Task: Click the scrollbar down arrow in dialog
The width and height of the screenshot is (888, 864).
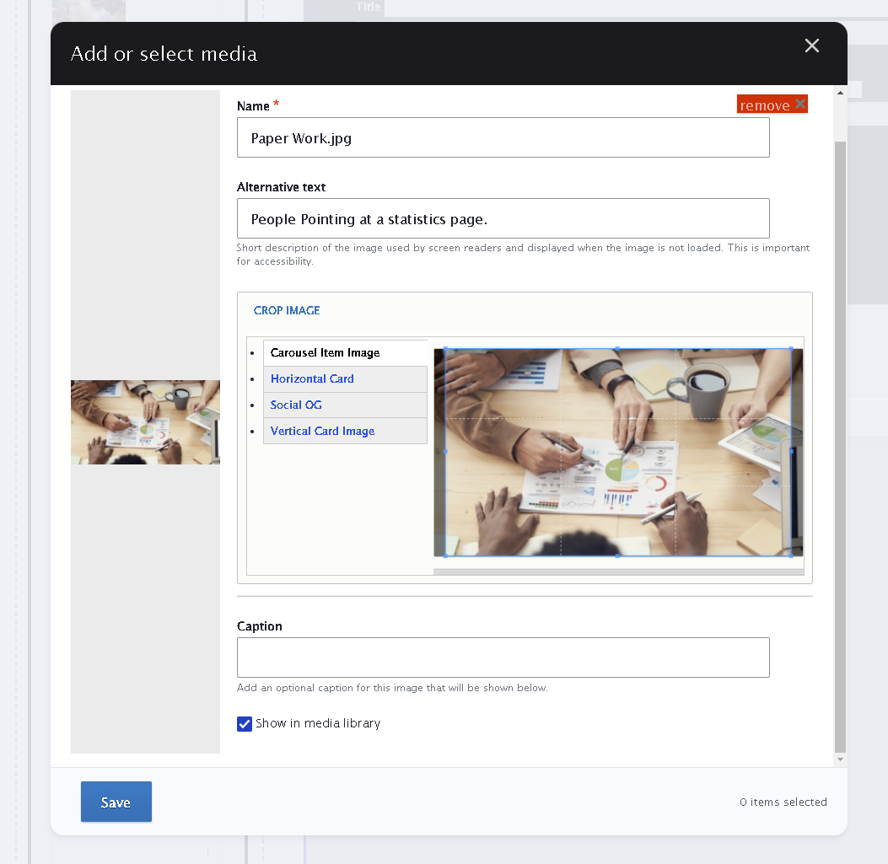Action: 841,759
